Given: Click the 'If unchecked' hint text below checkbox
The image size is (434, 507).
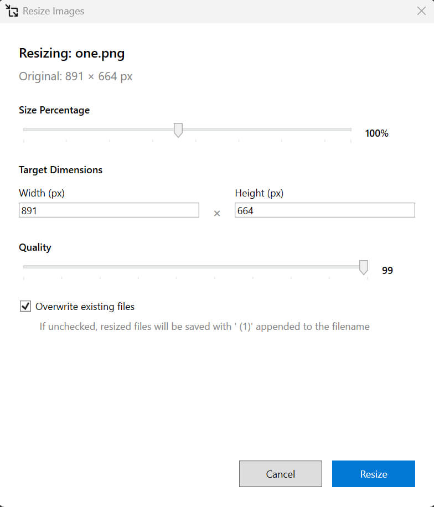Looking at the screenshot, I should (204, 326).
